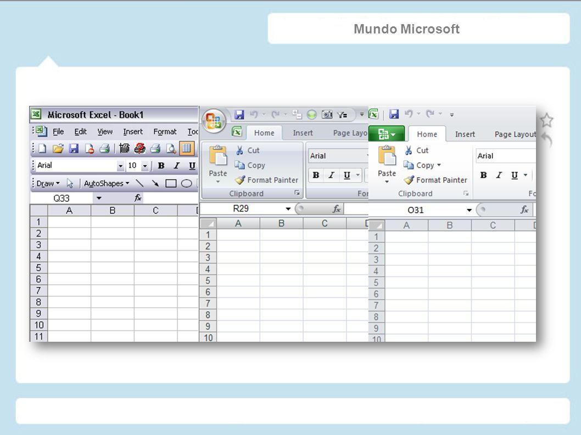The height and width of the screenshot is (435, 581).
Task: Click Save icon in Excel 2007 Quick Access Toolbar
Action: click(x=239, y=115)
